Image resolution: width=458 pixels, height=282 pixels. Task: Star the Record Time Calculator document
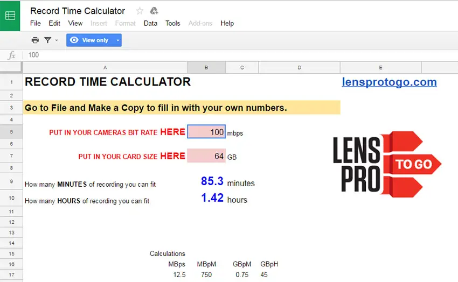pos(140,11)
